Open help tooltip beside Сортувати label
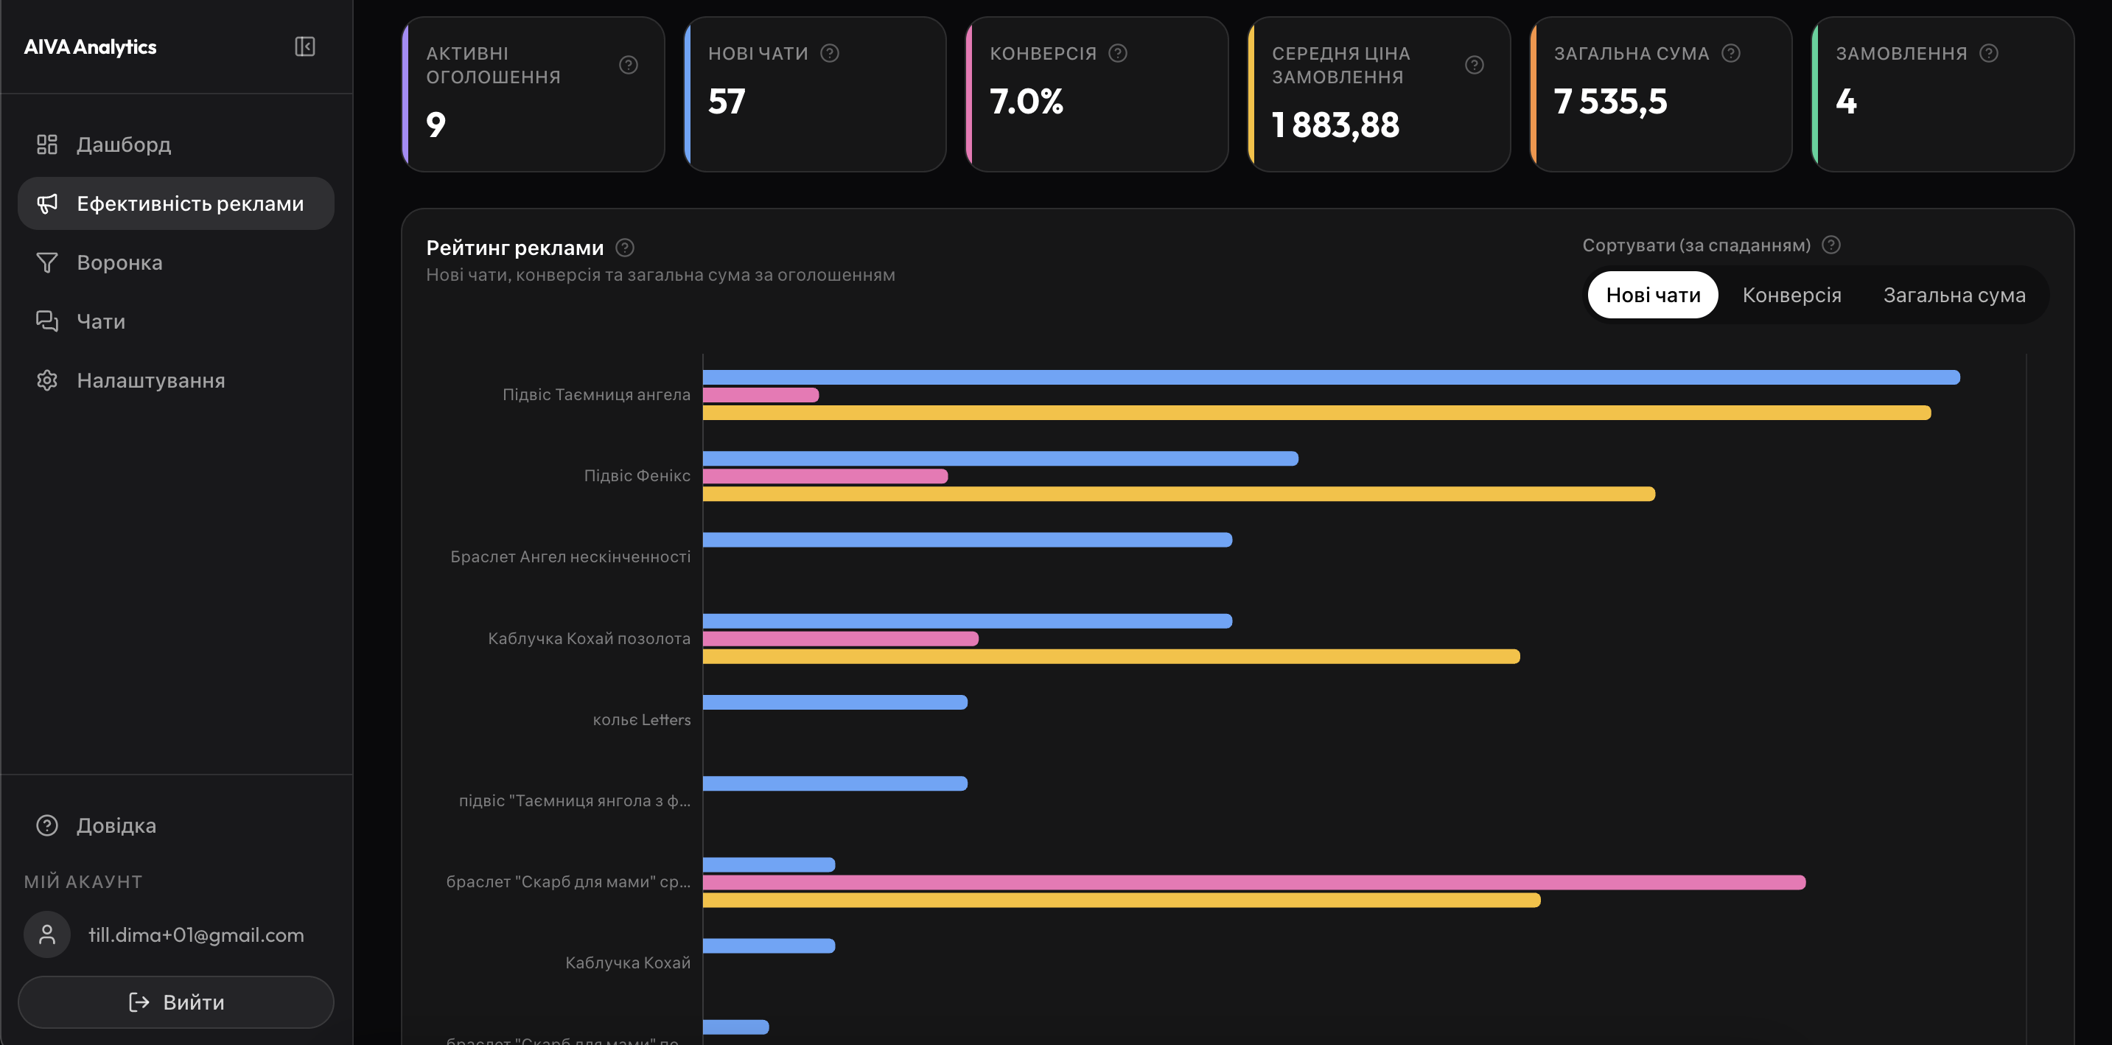This screenshot has width=2112, height=1045. point(1830,245)
